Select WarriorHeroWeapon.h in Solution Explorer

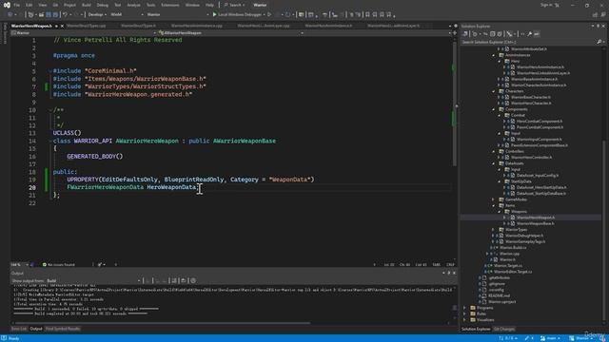pos(535,218)
